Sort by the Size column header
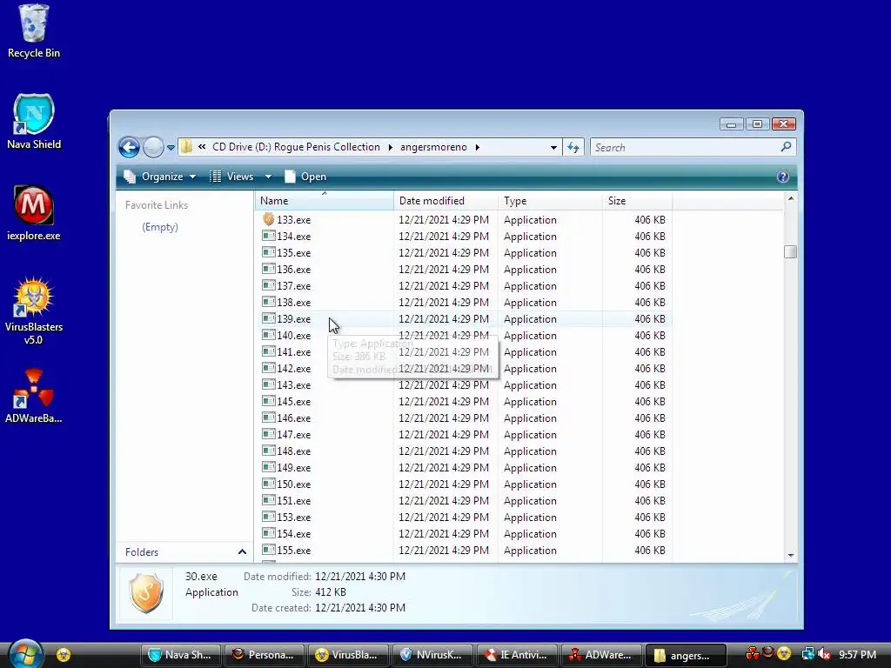The image size is (891, 668). [637, 201]
